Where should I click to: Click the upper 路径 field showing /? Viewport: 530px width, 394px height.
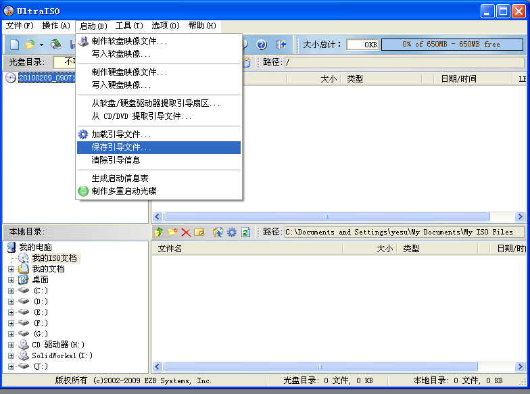point(404,62)
